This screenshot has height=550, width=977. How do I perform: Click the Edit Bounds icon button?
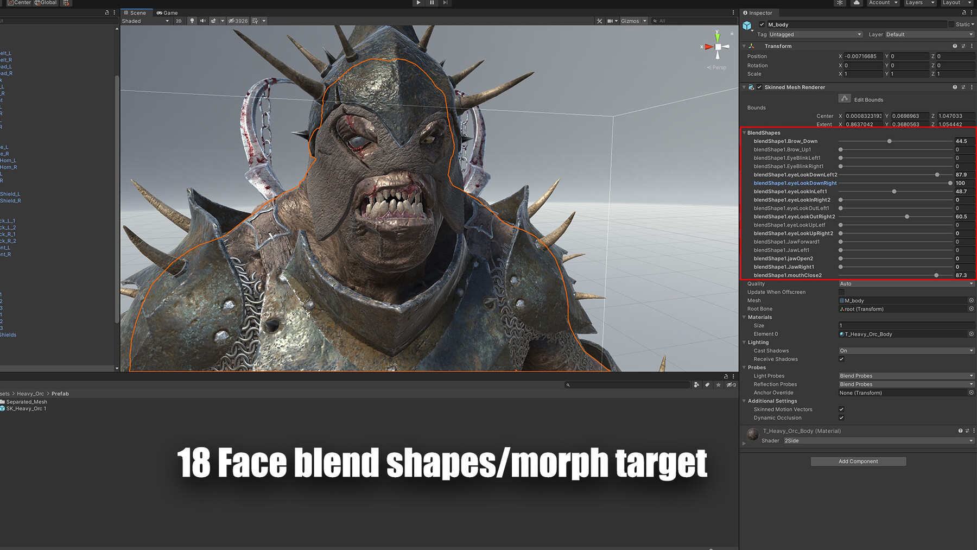(845, 99)
